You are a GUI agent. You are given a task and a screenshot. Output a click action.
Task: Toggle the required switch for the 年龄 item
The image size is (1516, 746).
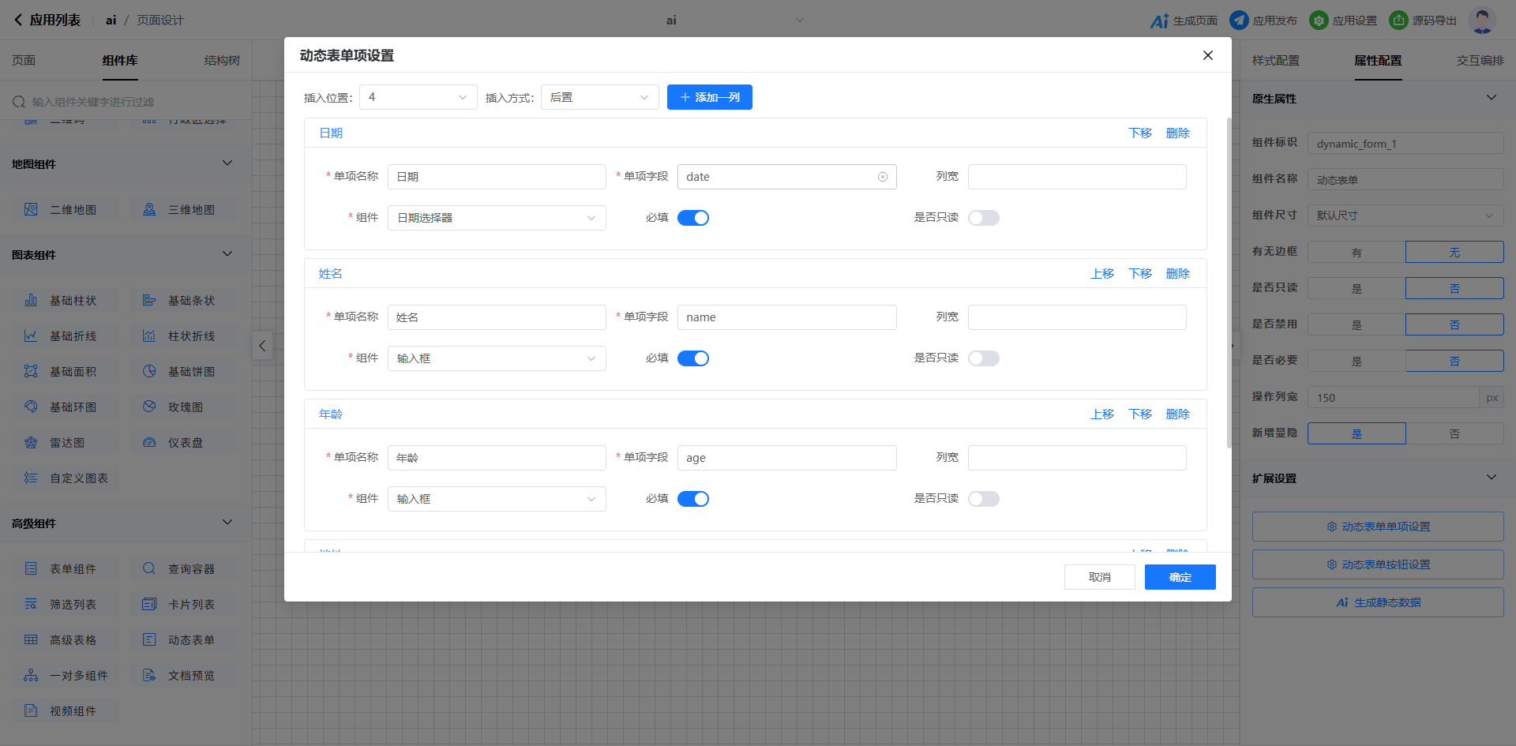(x=693, y=499)
